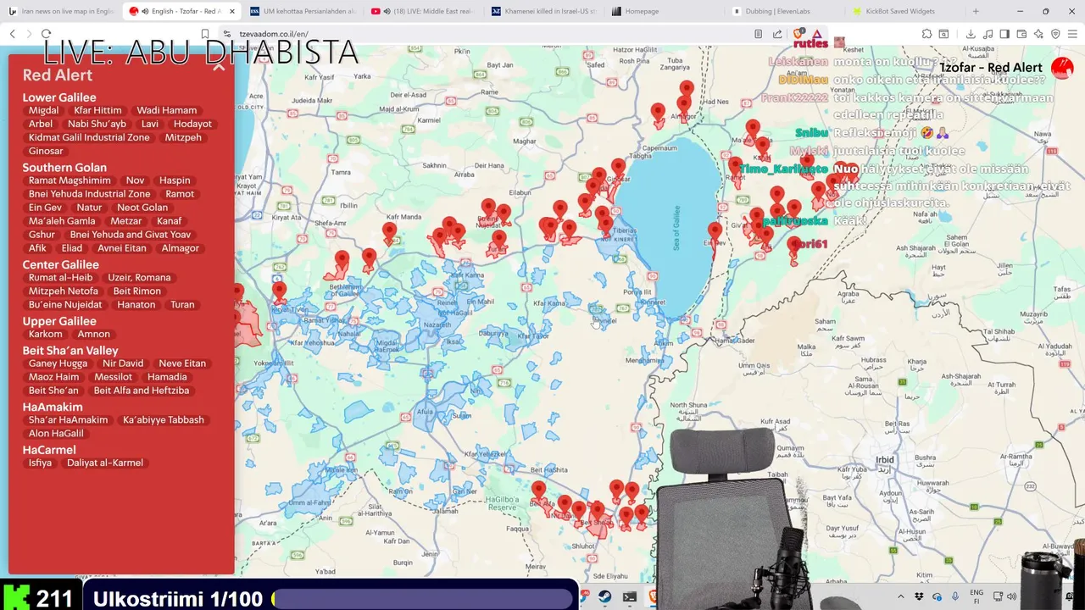Expand hidden tray icons chevron
1085x610 pixels.
(x=901, y=596)
